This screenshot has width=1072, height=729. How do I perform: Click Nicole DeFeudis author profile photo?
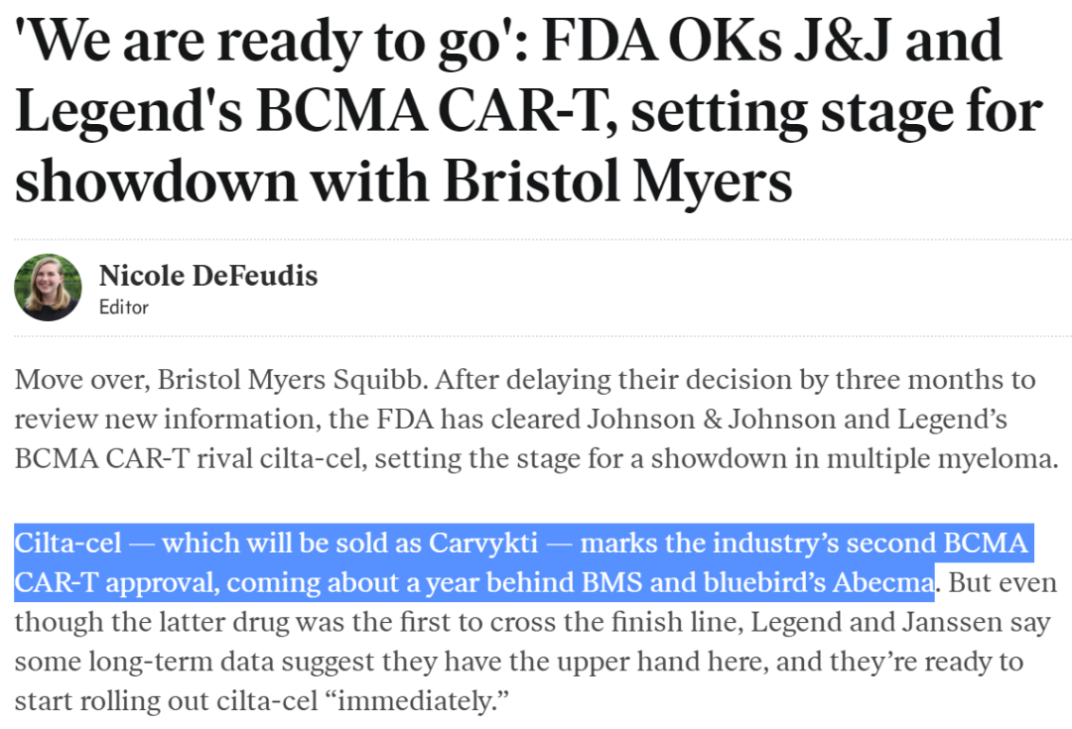pos(48,288)
